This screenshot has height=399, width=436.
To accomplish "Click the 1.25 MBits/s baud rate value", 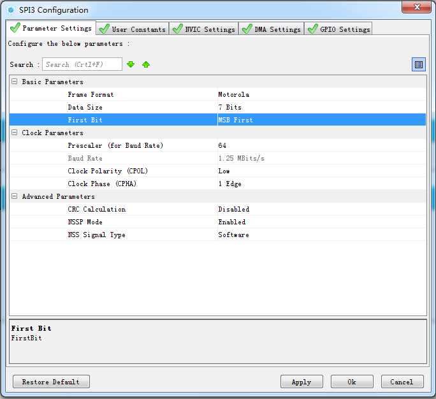I will 242,158.
